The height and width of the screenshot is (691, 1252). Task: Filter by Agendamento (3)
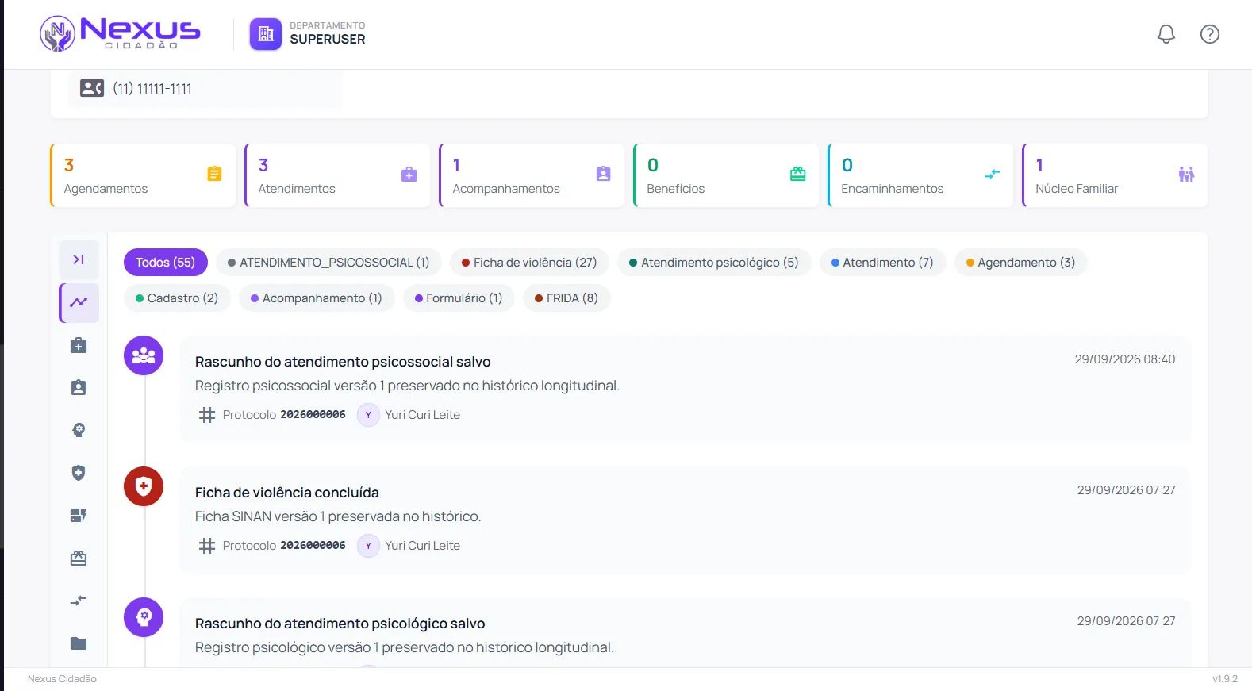point(1020,263)
